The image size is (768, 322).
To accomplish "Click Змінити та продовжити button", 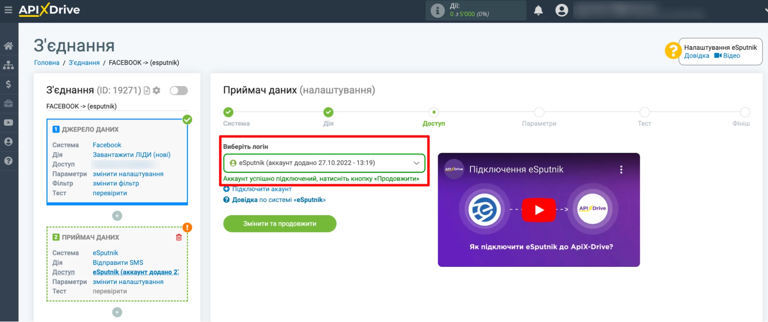I will (x=280, y=223).
